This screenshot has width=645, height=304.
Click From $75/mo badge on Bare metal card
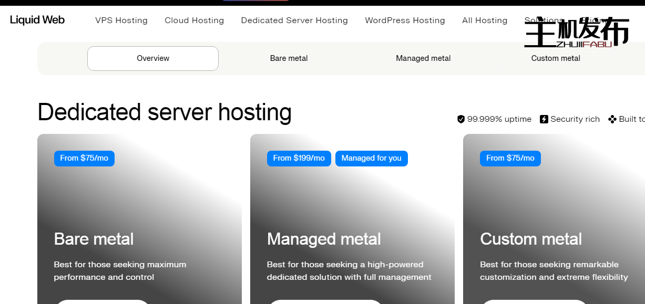(x=84, y=158)
